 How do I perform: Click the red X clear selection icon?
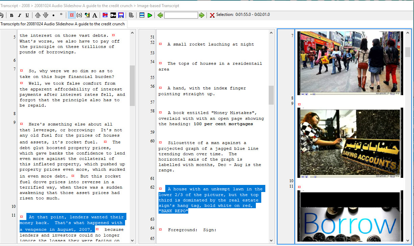(x=212, y=15)
